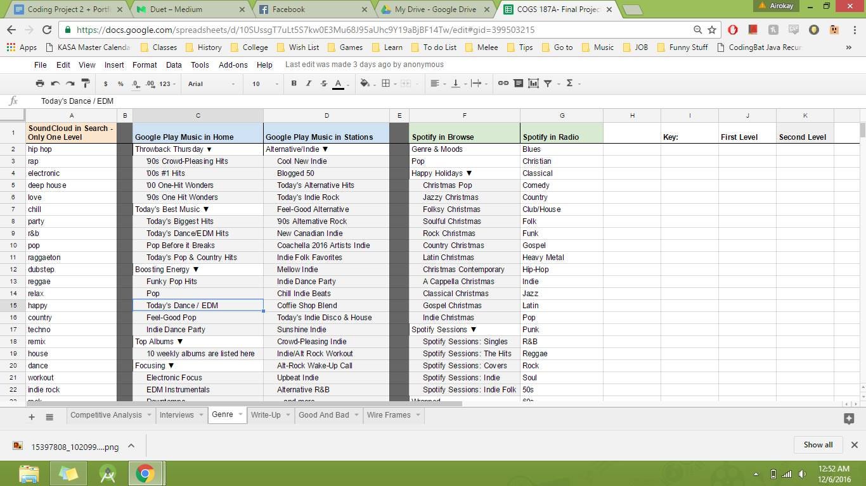This screenshot has height=486, width=866.
Task: Open the Wire Frames tab dropdown arrow
Action: pyautogui.click(x=418, y=415)
